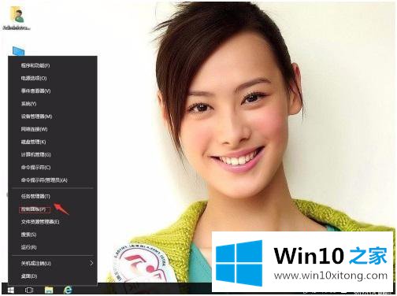397x296 pixels.
Task: Open 程序和功能(F) from the menu
Action: [x=53, y=65]
